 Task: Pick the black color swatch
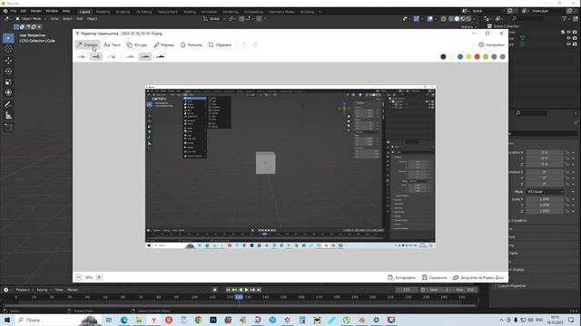click(x=443, y=56)
